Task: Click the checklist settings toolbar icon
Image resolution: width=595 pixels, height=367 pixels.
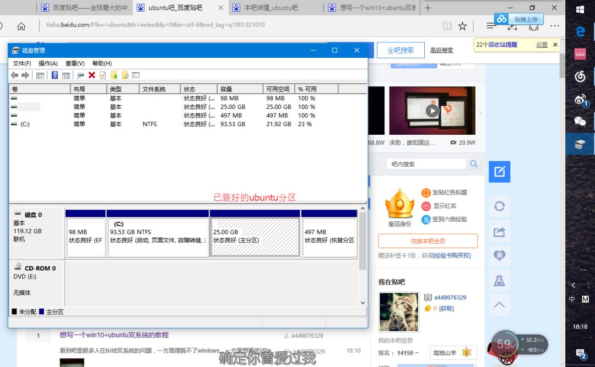Action: coord(136,75)
